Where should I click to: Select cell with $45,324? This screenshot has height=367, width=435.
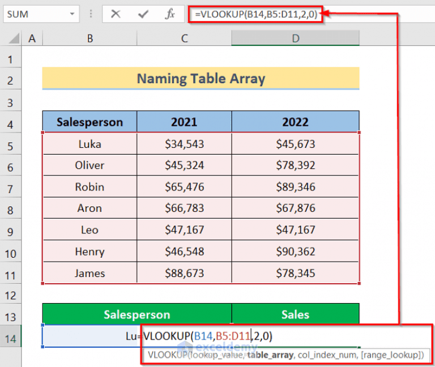184,165
